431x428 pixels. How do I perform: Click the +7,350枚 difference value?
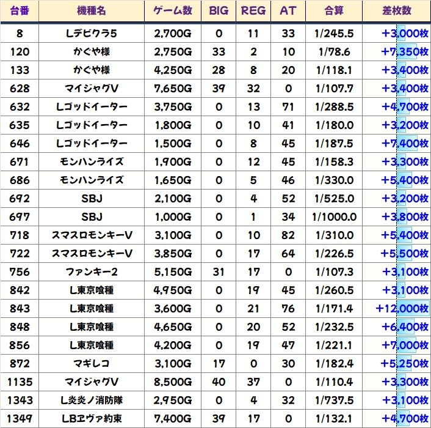pyautogui.click(x=405, y=52)
